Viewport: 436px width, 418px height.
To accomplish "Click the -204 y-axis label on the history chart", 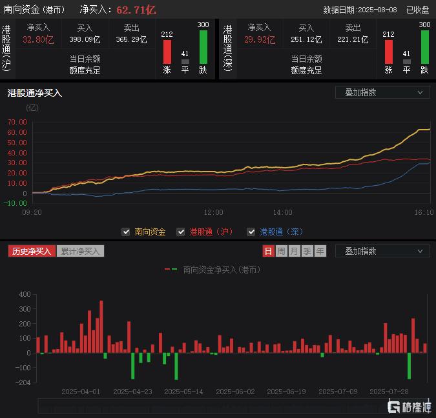I will tap(23, 383).
